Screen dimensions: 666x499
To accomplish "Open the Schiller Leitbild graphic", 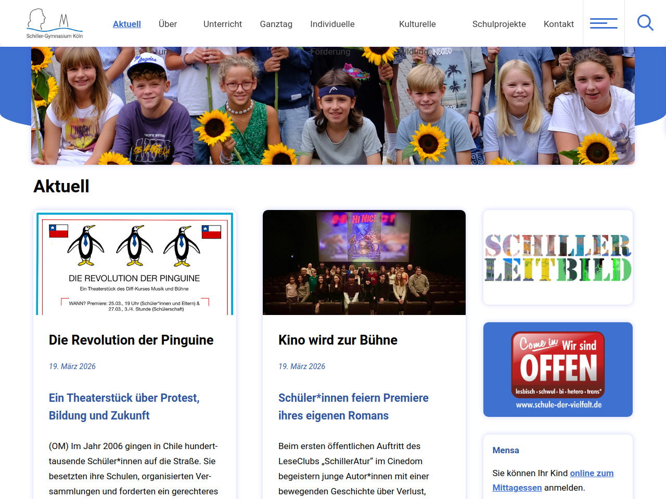I will coord(558,257).
